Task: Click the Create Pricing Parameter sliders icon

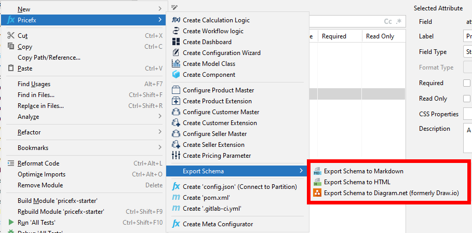Action: pyautogui.click(x=176, y=156)
